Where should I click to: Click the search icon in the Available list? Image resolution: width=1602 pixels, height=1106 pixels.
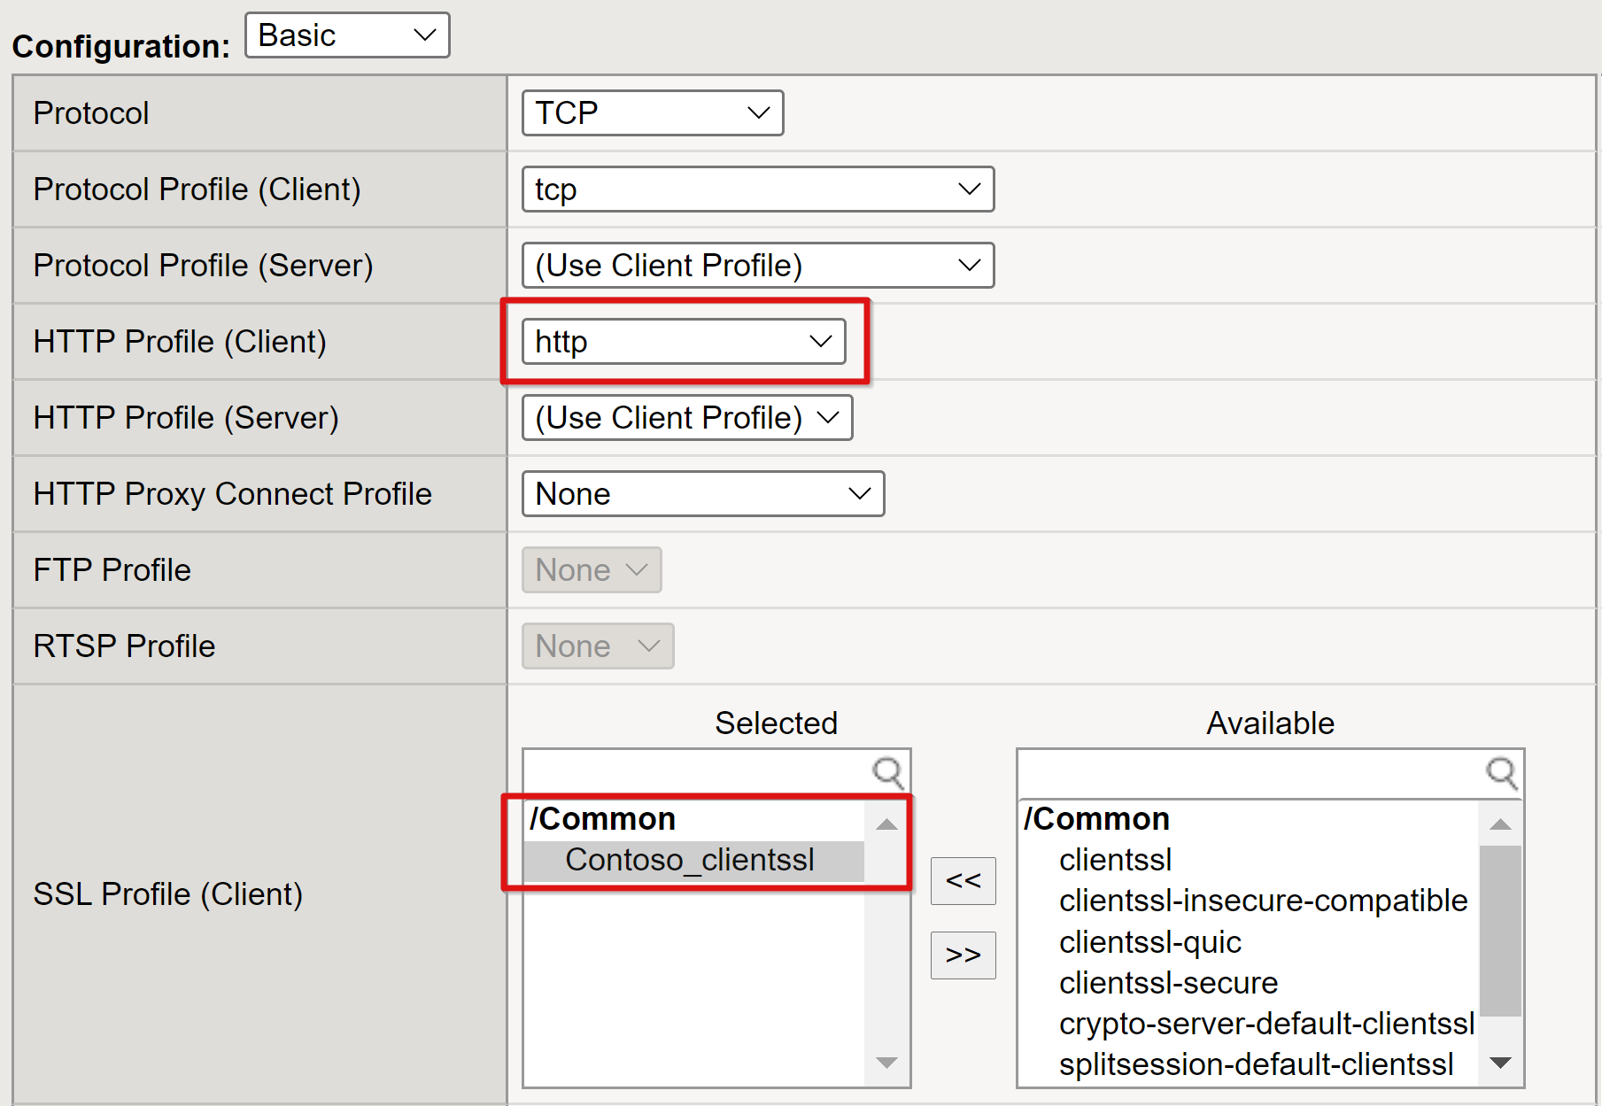[x=1500, y=771]
